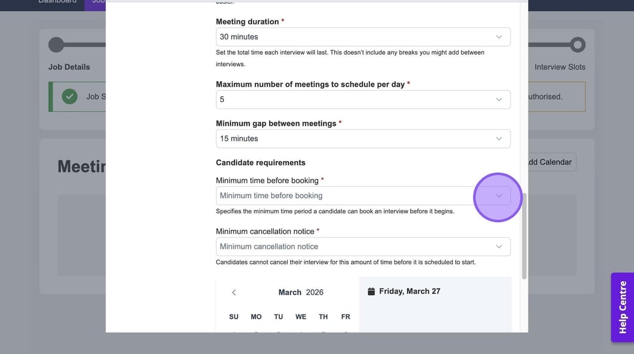Image resolution: width=634 pixels, height=354 pixels.
Task: Open the Help Centre side button
Action: [x=623, y=307]
